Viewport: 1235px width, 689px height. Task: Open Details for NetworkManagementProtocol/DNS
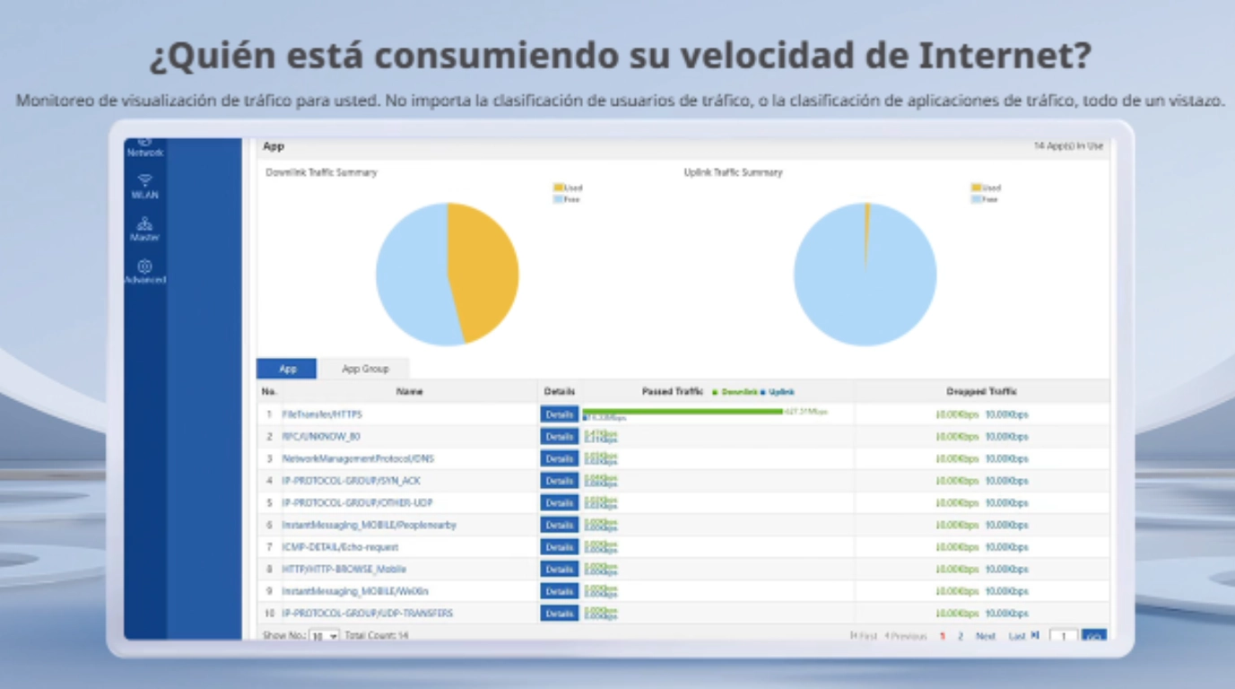pos(559,458)
